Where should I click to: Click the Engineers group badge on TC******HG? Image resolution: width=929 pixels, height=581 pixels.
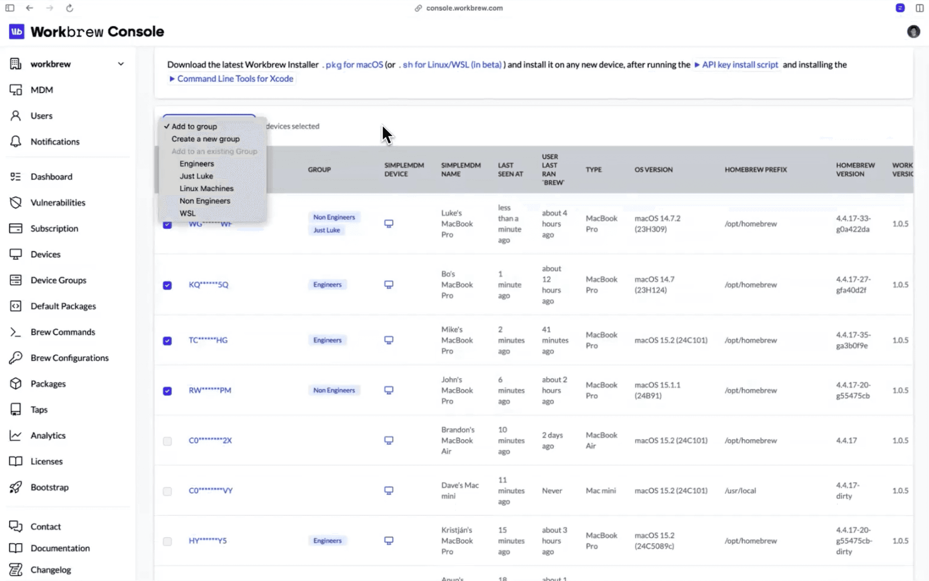tap(327, 340)
